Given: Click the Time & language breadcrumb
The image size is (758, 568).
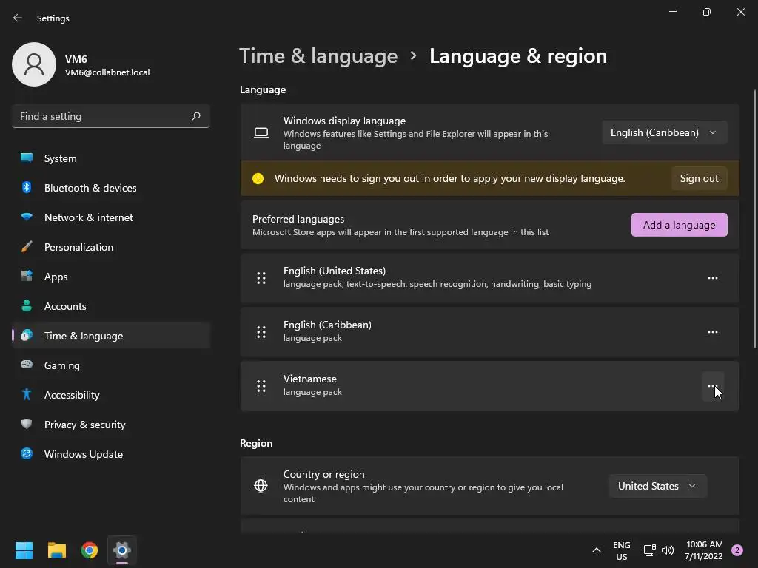Looking at the screenshot, I should (x=318, y=56).
